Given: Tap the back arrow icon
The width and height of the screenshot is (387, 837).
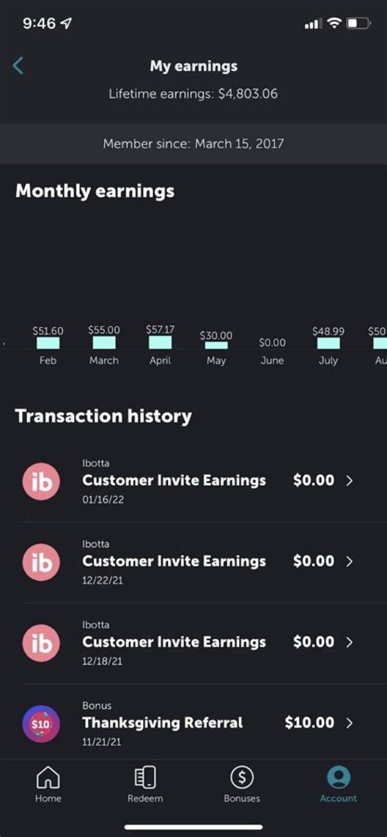Looking at the screenshot, I should 18,66.
